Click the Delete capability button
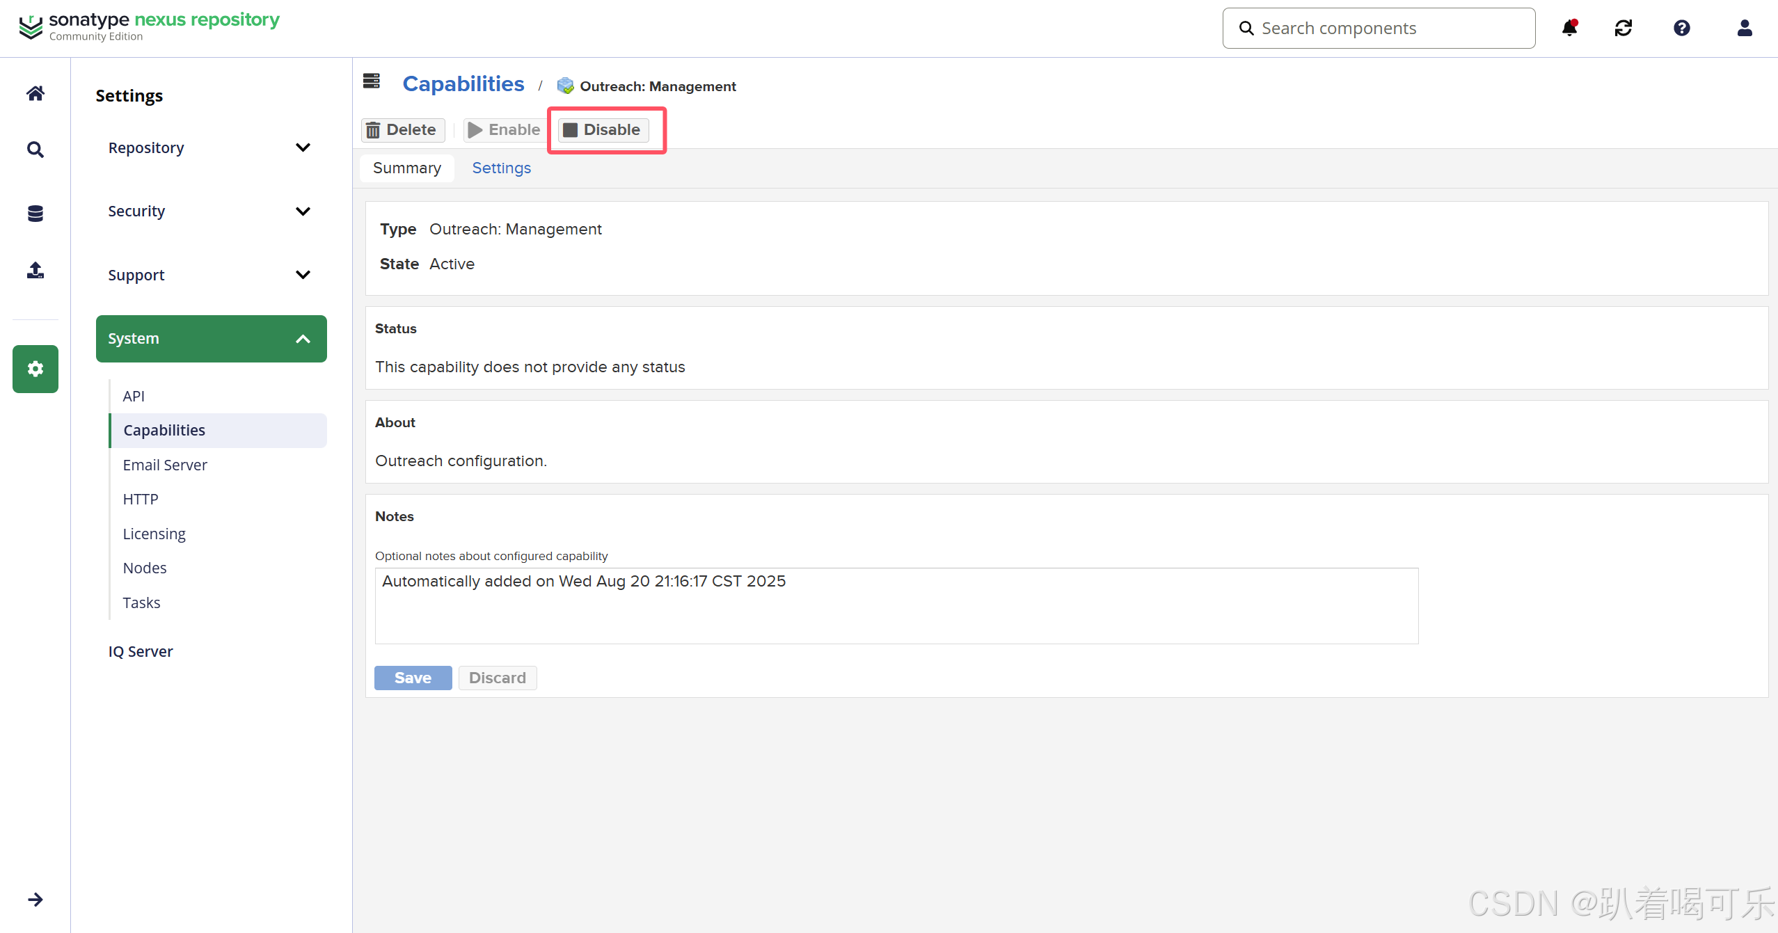Screen dimensions: 1778x933 click(403, 129)
